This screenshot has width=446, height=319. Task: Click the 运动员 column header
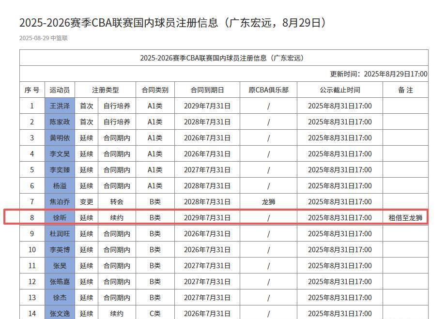[x=60, y=90]
